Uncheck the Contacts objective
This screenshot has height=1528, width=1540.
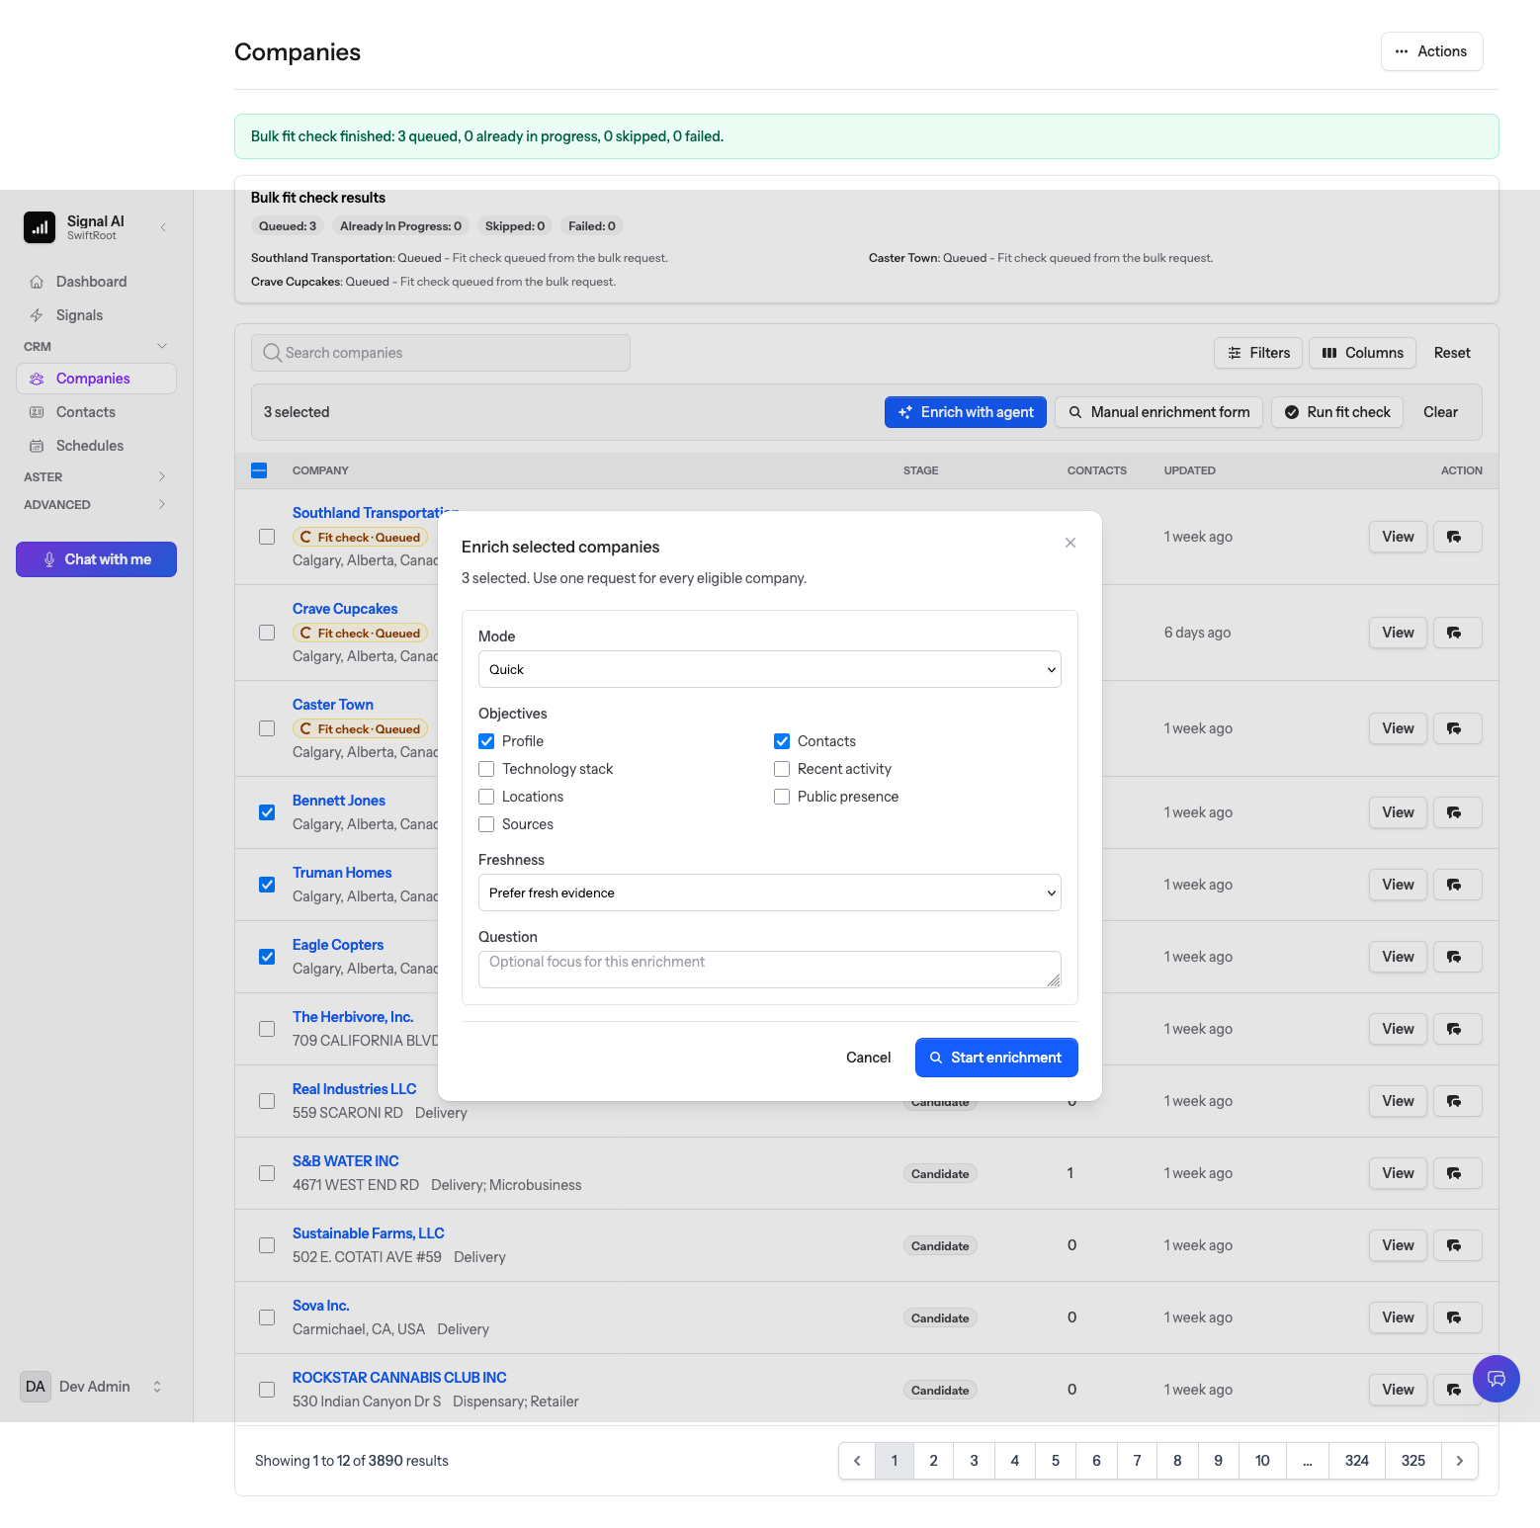click(782, 741)
